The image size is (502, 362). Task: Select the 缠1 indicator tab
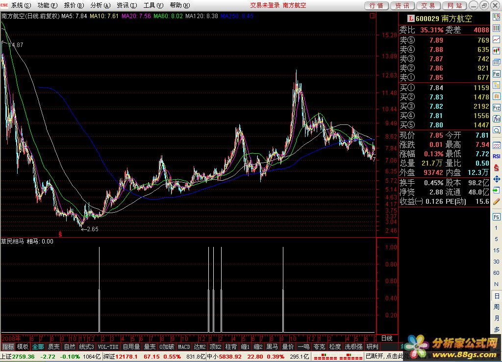(x=245, y=347)
